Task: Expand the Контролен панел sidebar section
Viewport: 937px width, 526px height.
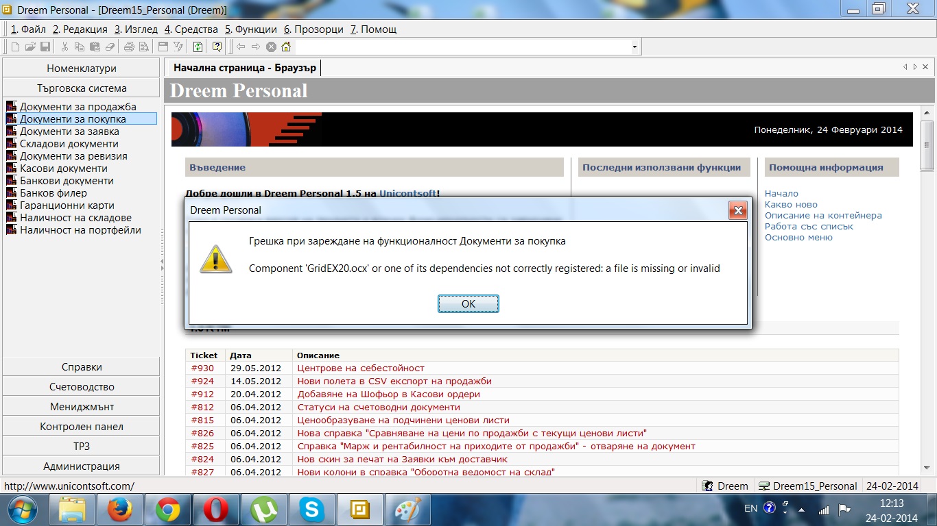Action: [x=82, y=427]
